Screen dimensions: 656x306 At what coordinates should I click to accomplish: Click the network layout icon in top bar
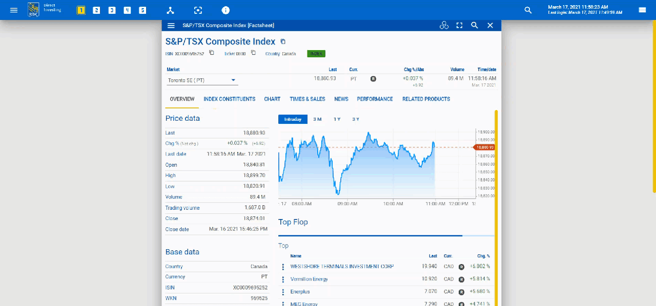pos(171,10)
